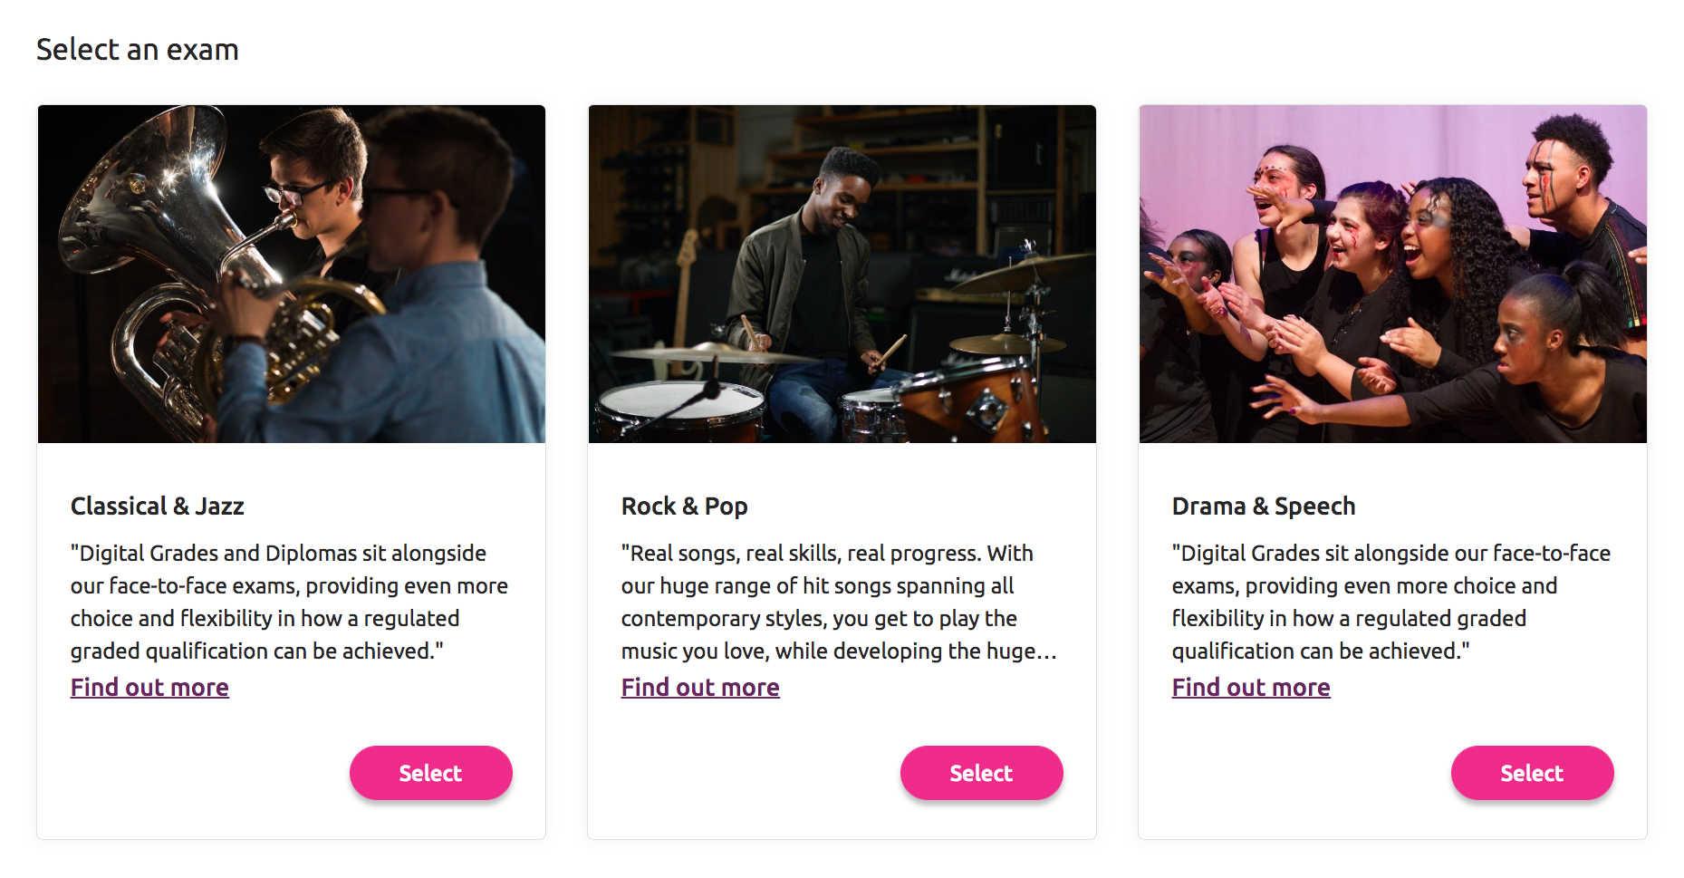Open the tuba players photo thumbnail
This screenshot has width=1684, height=878.
292,274
